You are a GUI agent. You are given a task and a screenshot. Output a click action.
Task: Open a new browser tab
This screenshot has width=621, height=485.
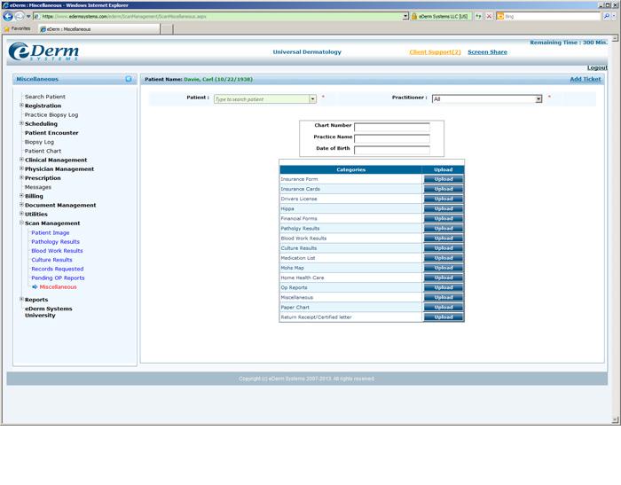click(x=167, y=29)
